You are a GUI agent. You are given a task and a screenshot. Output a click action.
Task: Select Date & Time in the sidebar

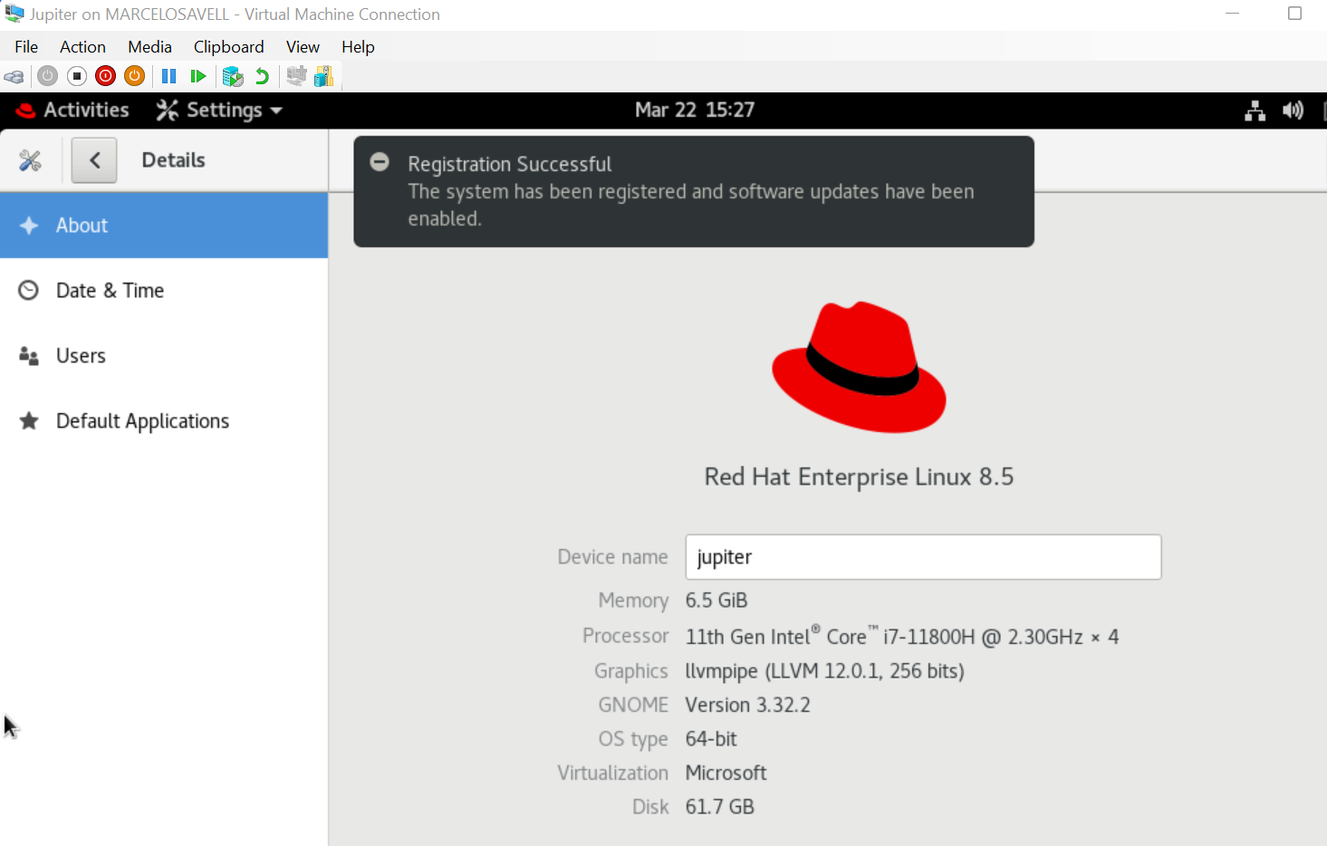coord(110,291)
